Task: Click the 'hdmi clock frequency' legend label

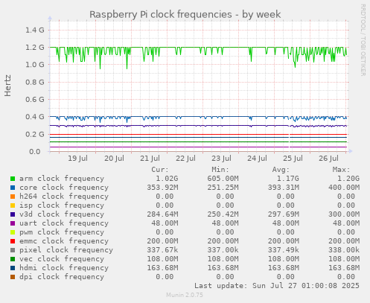Action: click(x=64, y=268)
